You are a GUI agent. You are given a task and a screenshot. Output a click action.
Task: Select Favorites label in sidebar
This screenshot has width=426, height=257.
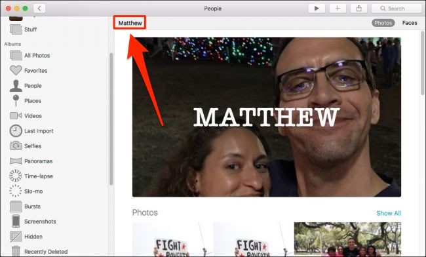[x=36, y=71]
